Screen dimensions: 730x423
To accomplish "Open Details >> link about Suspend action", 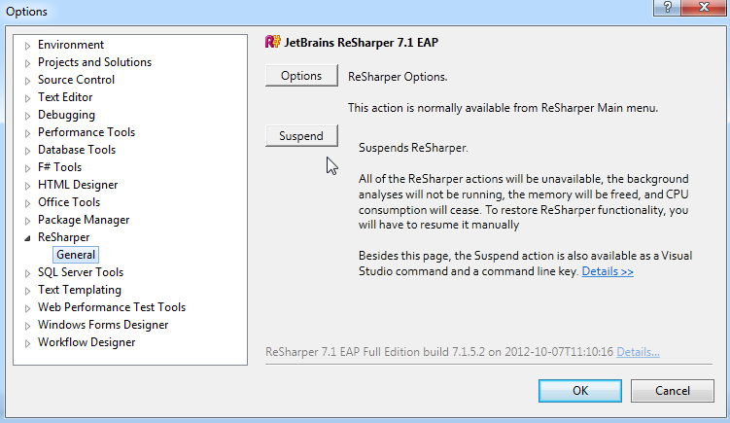I will pyautogui.click(x=608, y=271).
